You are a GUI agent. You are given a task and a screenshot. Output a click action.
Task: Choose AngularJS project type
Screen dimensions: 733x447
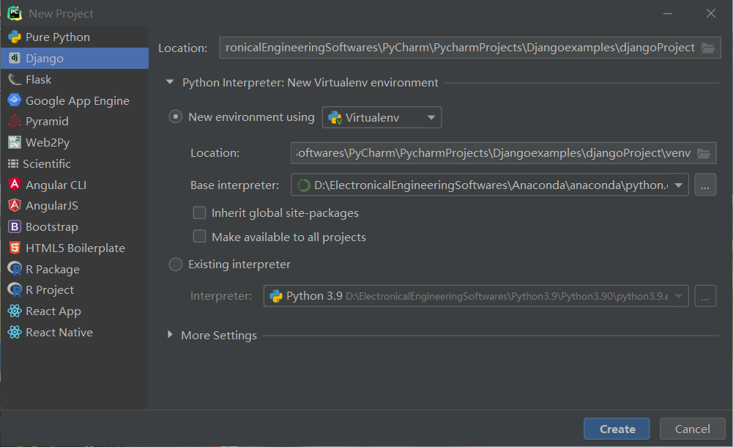tap(75, 206)
